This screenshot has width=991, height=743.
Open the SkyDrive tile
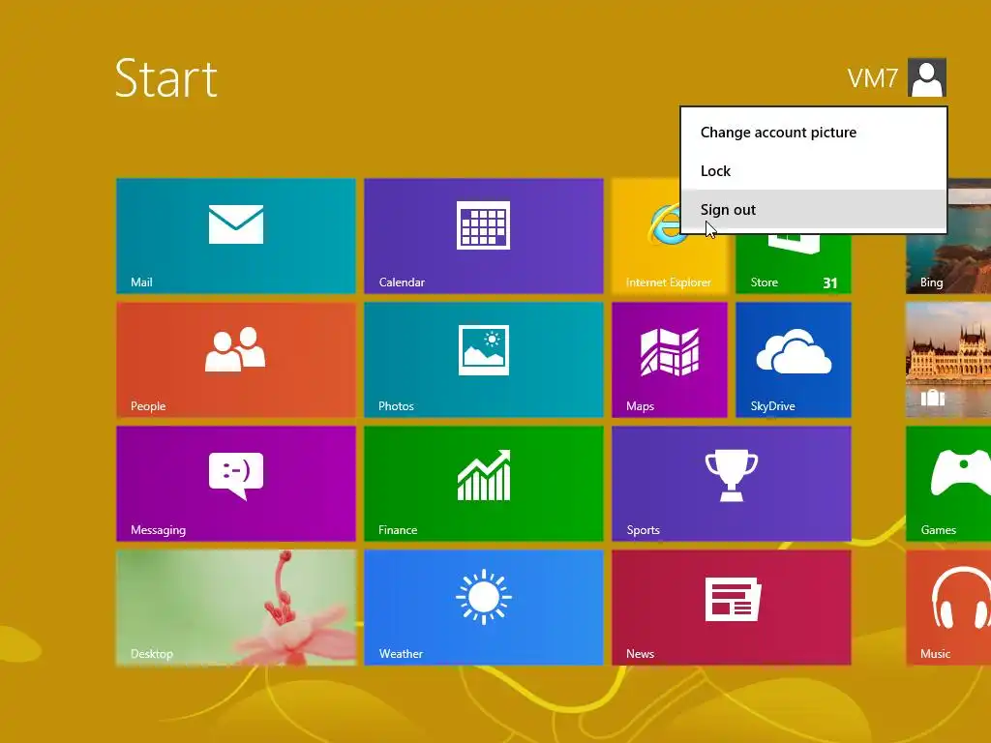click(794, 360)
